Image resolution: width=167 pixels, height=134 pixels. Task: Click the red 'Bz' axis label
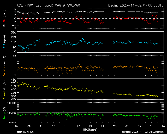pos(4,20)
